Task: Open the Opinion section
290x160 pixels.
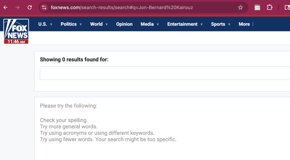Action: [124, 24]
